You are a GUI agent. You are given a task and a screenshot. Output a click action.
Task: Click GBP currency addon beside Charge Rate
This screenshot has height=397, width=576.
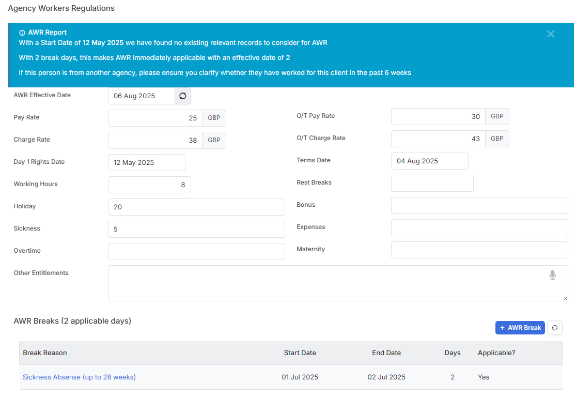pyautogui.click(x=214, y=140)
